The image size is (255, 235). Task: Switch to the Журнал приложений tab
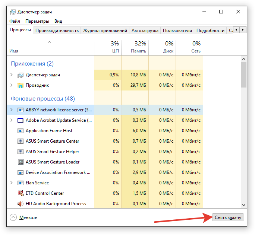(105, 31)
